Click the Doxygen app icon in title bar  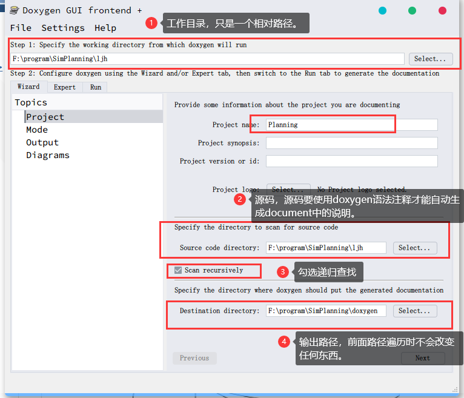click(15, 10)
